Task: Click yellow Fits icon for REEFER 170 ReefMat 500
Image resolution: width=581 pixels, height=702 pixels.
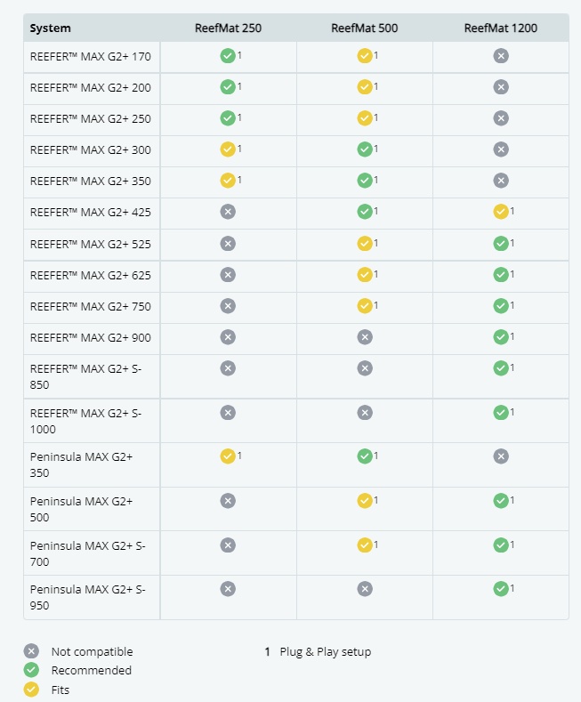Action: (x=365, y=56)
